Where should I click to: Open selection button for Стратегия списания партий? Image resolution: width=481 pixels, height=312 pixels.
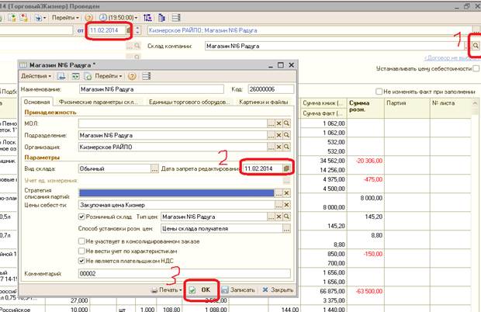coord(279,193)
